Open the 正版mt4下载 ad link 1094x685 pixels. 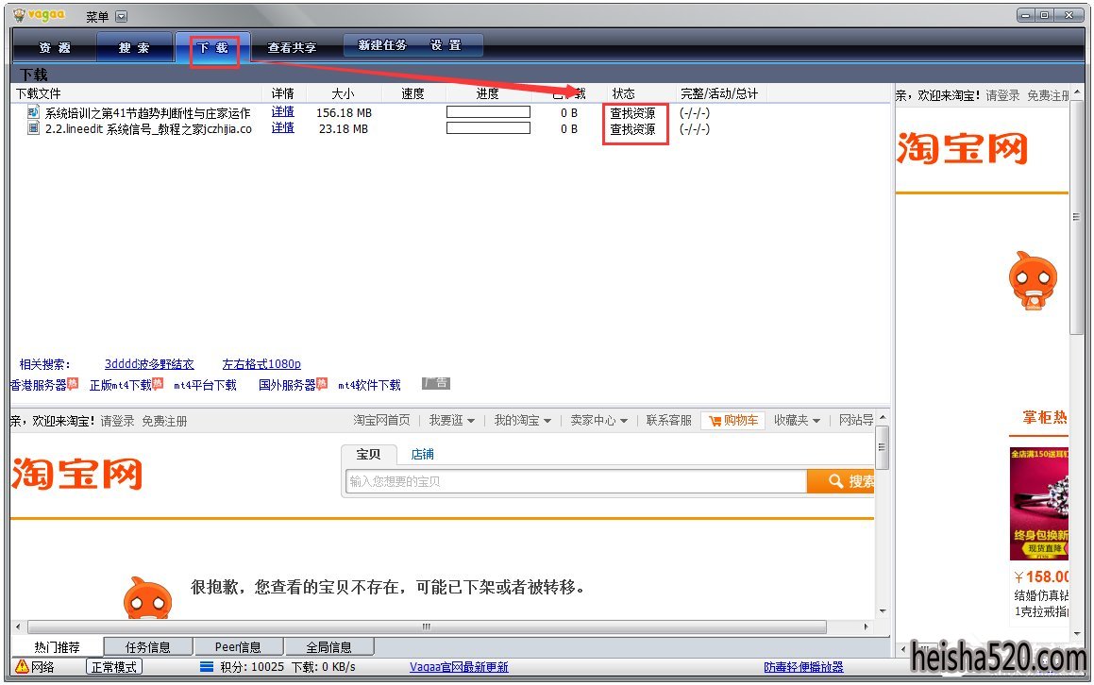pos(120,385)
